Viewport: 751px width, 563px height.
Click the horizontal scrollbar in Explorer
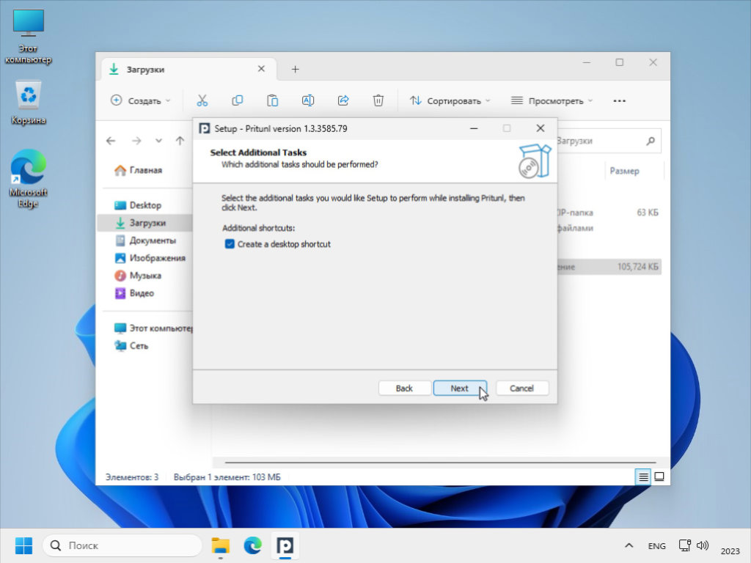click(440, 463)
